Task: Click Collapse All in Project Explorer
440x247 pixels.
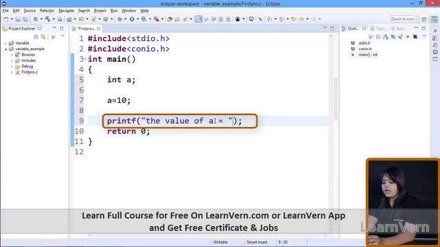Action: tap(36, 36)
